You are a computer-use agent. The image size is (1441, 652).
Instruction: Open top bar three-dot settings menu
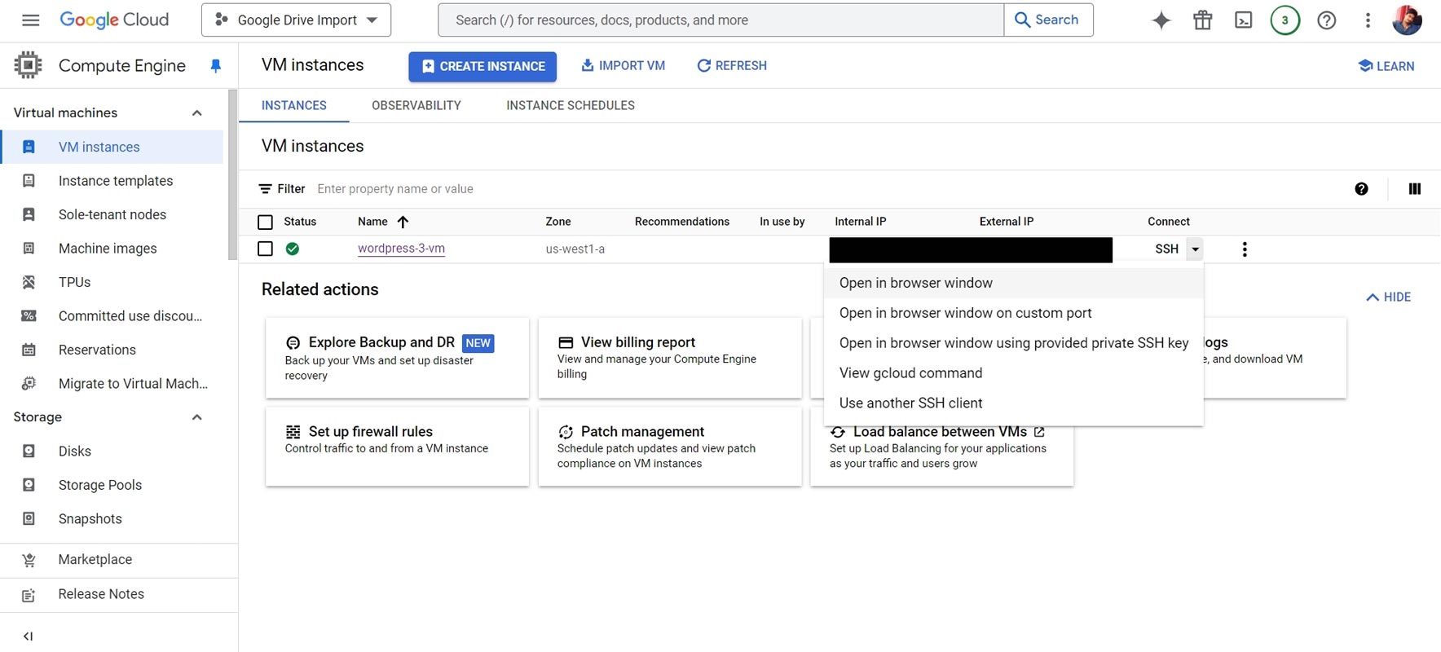(x=1368, y=20)
